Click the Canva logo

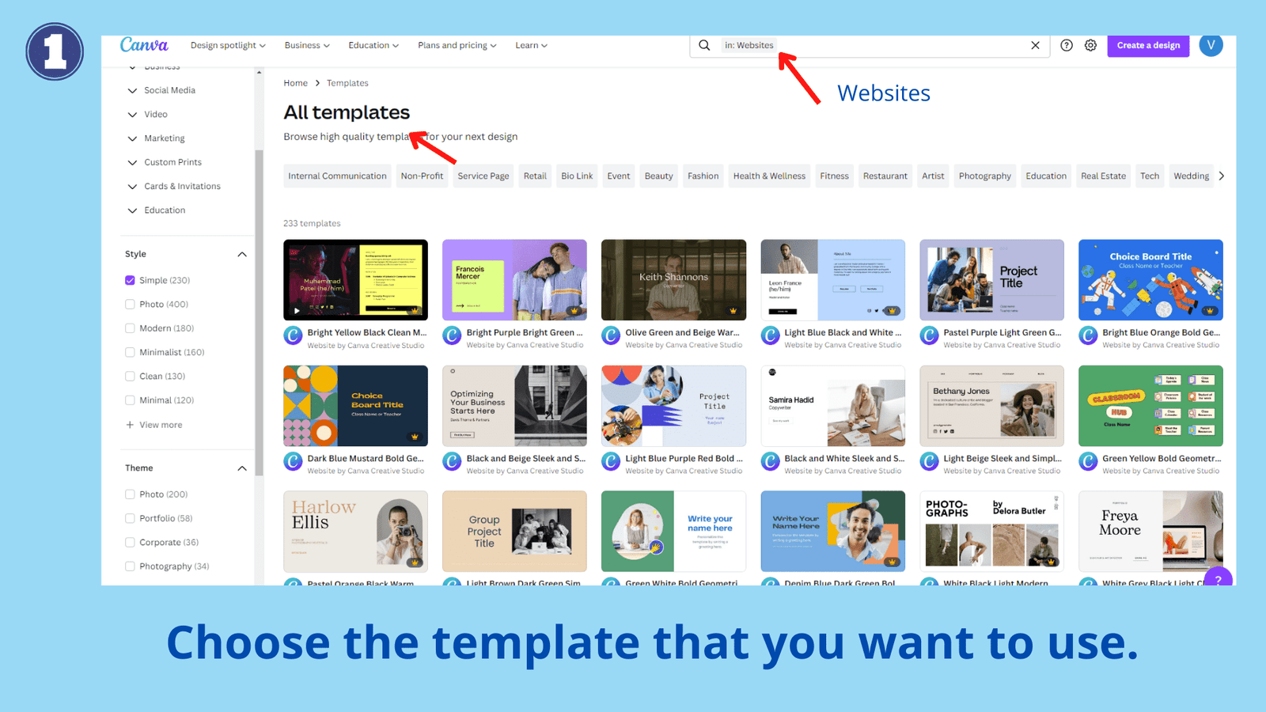pos(144,45)
